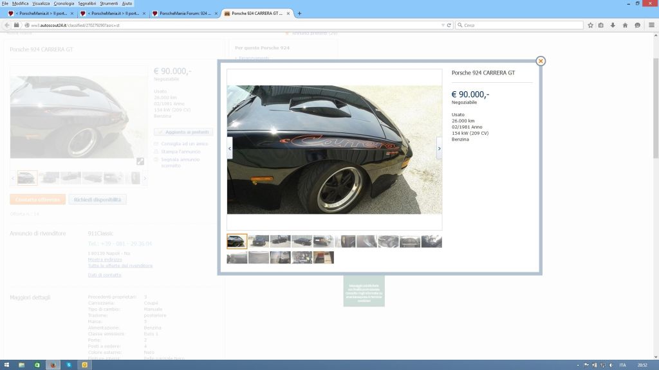659x370 pixels.
Task: Go back to the previous page
Action: (x=6, y=25)
